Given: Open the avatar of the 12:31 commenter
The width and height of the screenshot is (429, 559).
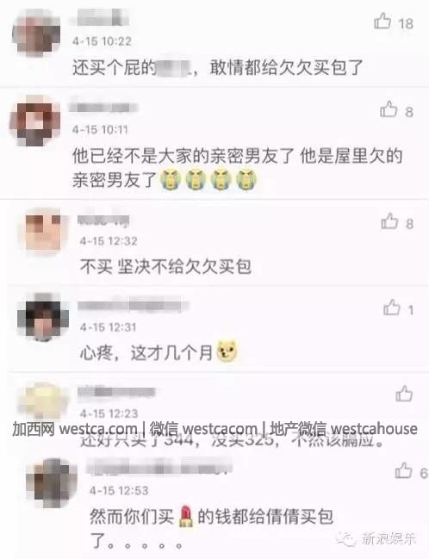Looking at the screenshot, I should coord(43,317).
